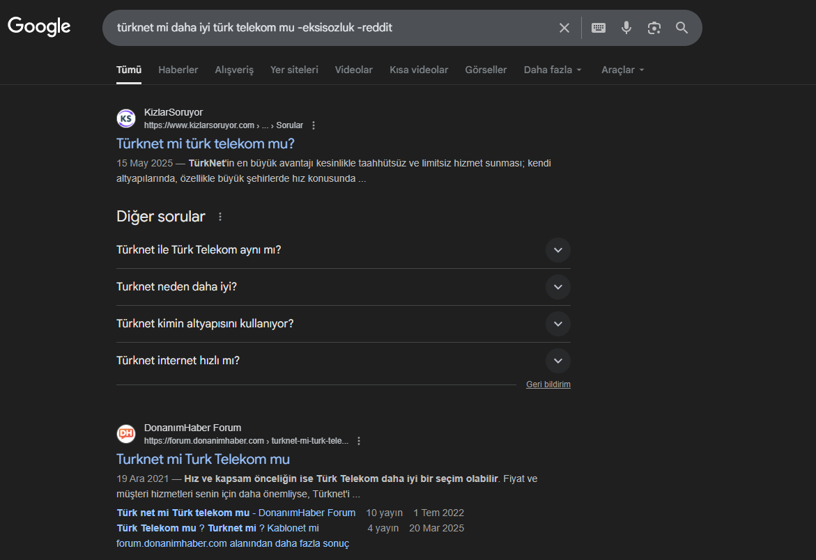Image resolution: width=816 pixels, height=560 pixels.
Task: Switch to the Yer siteleri tab
Action: (294, 70)
